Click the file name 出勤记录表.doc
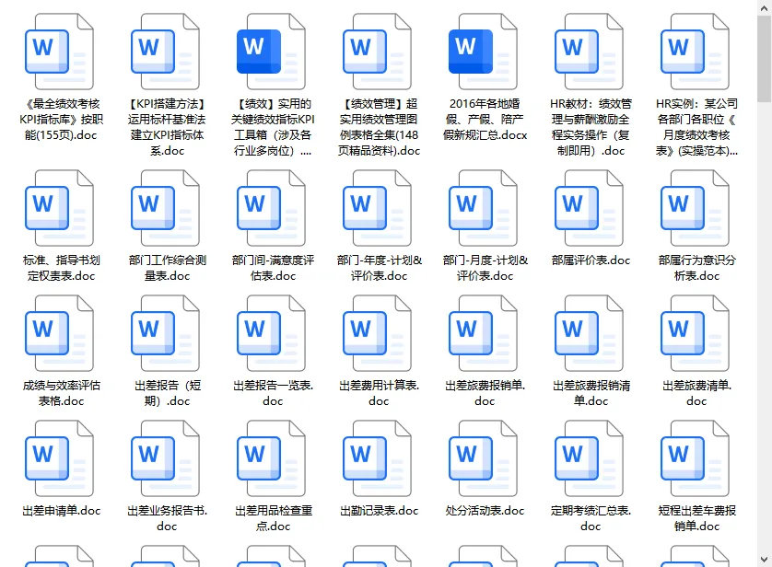Viewport: 772px width, 567px height. [380, 511]
